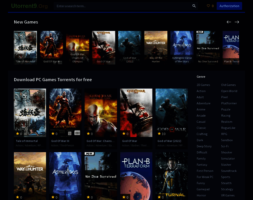Screen dimensions: 253x200
Task: Select the Adventure genre
Action: pyautogui.click(x=203, y=103)
